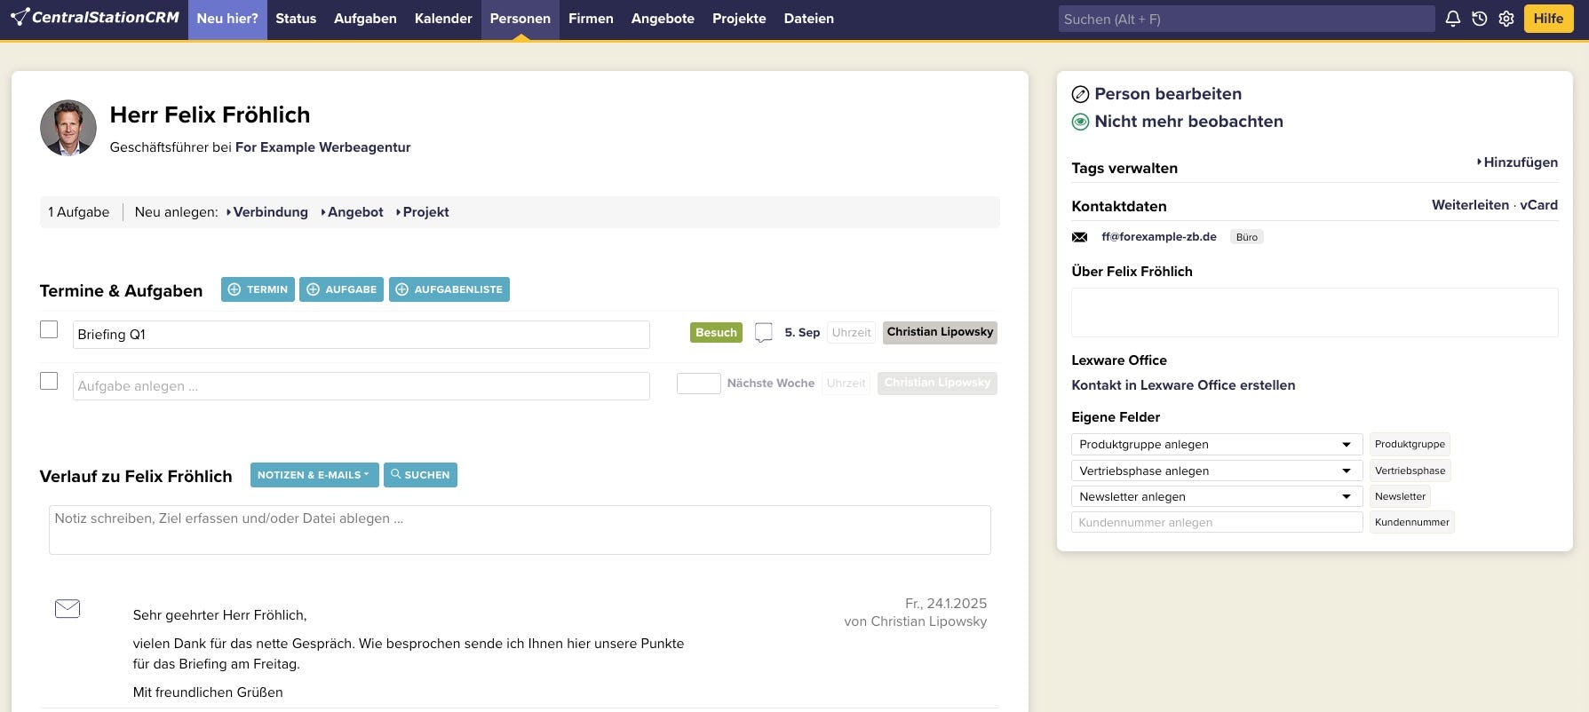
Task: Click Felix Fröhlich's profile photo
Action: click(x=68, y=128)
